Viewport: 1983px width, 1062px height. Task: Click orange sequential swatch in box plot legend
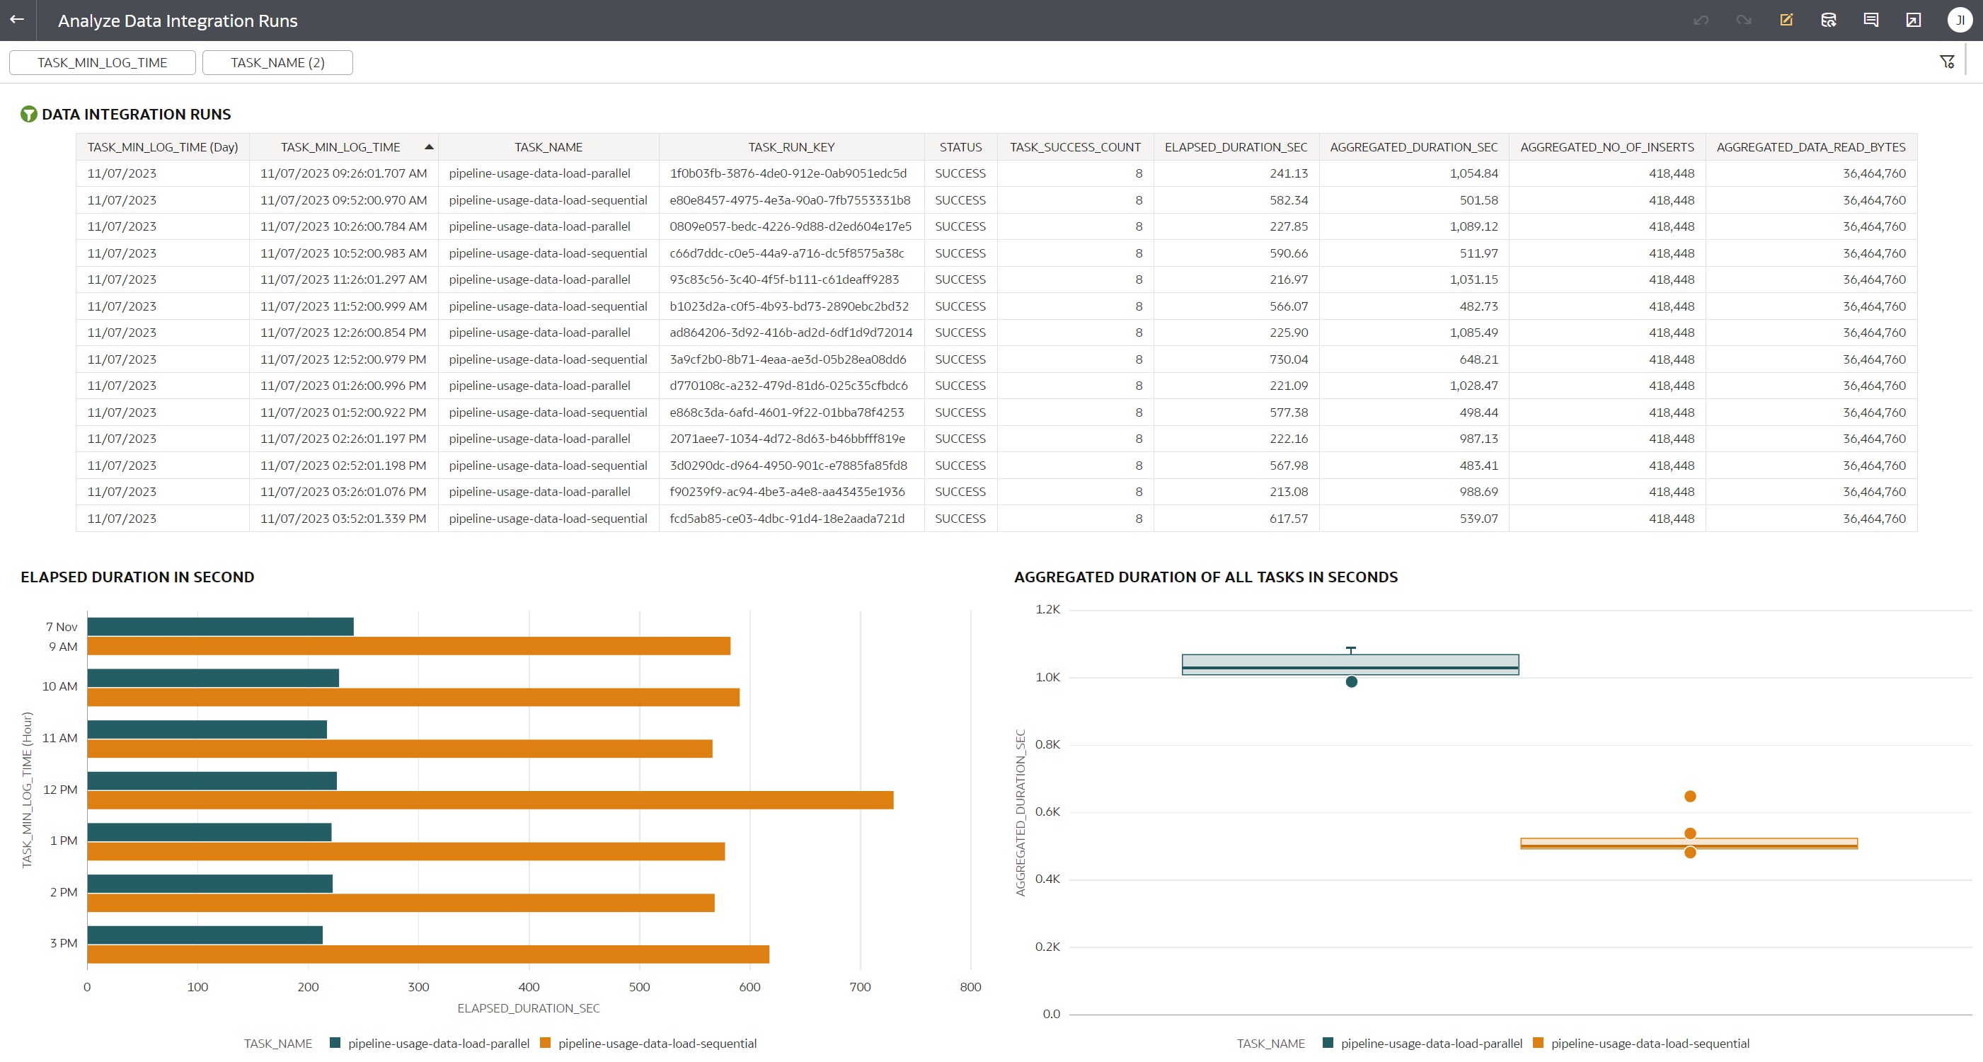coord(1538,1043)
